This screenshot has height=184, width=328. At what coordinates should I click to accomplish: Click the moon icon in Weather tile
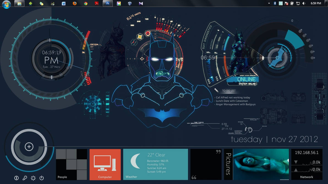click(x=136, y=161)
